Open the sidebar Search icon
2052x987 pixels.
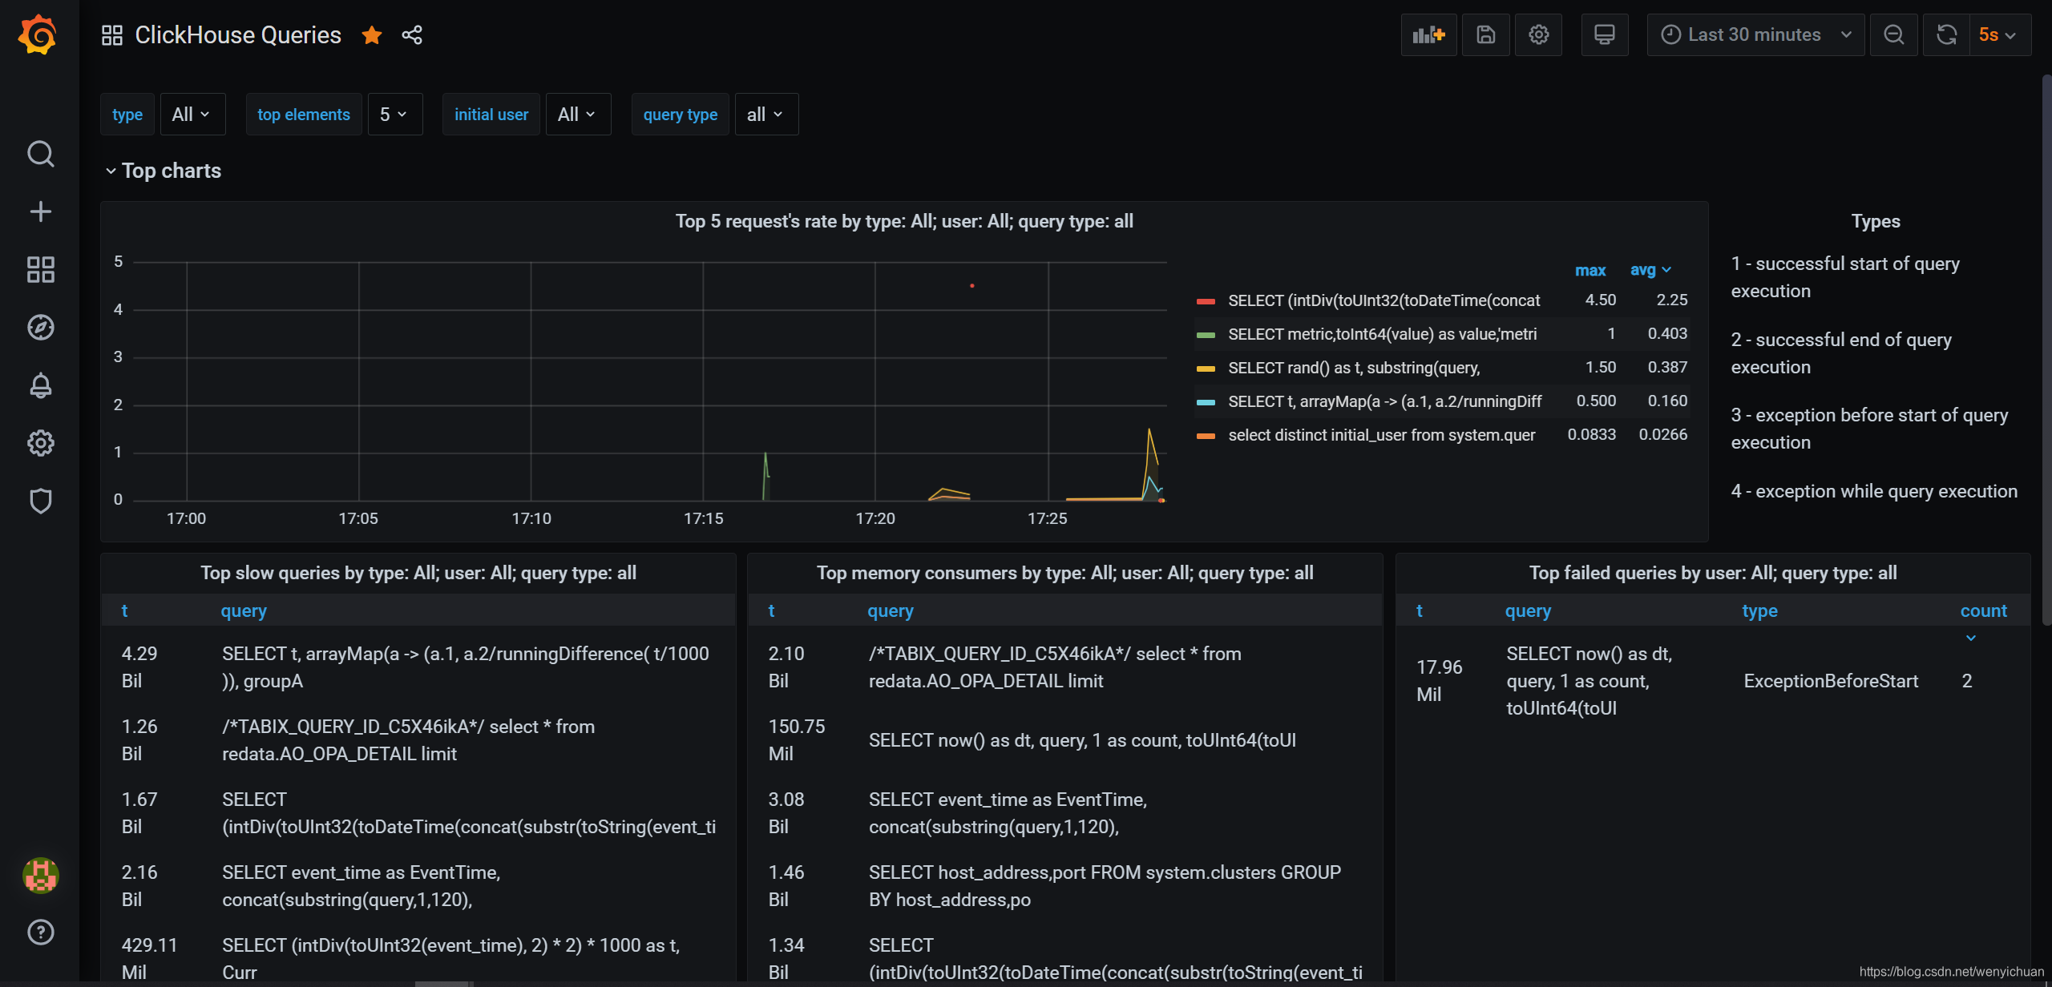pyautogui.click(x=40, y=154)
